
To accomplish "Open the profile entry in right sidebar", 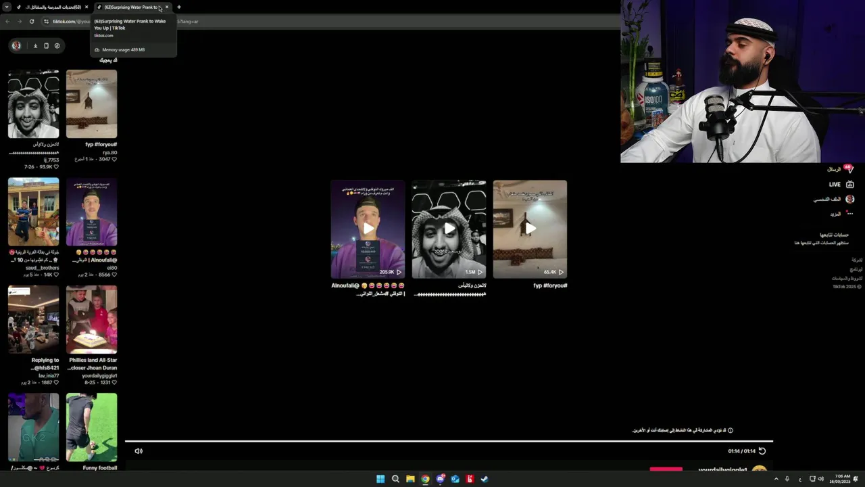I will click(834, 199).
